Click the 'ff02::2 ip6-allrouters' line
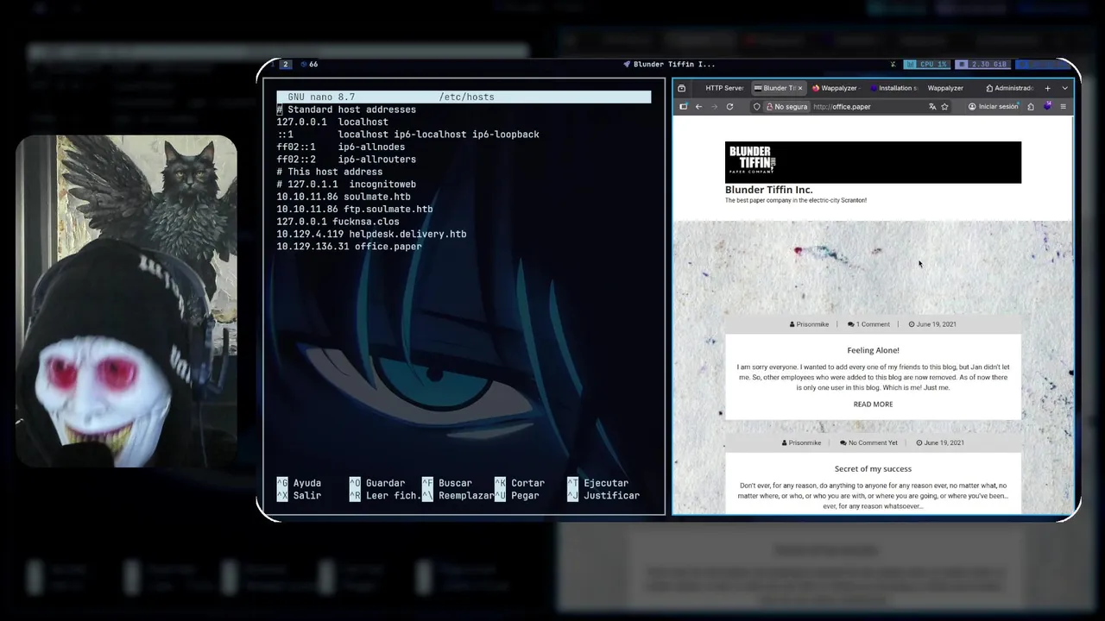Image resolution: width=1105 pixels, height=621 pixels. click(346, 159)
